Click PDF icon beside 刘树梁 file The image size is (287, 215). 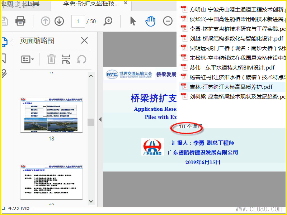[x=184, y=96]
